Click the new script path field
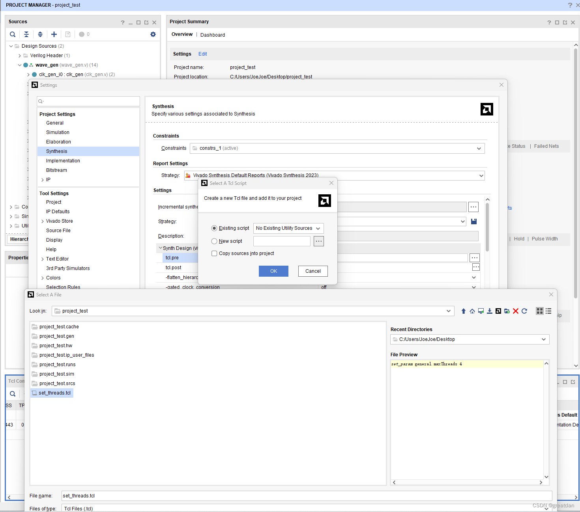The height and width of the screenshot is (512, 580). tap(282, 241)
